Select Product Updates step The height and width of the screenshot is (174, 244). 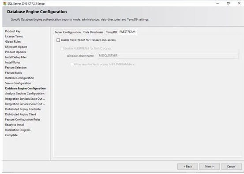(15, 52)
